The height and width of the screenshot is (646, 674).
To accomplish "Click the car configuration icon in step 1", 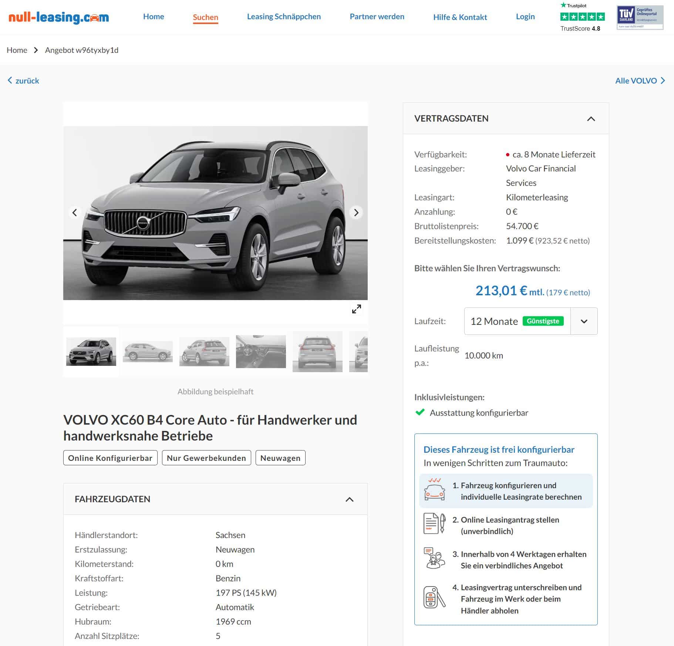I will click(434, 489).
